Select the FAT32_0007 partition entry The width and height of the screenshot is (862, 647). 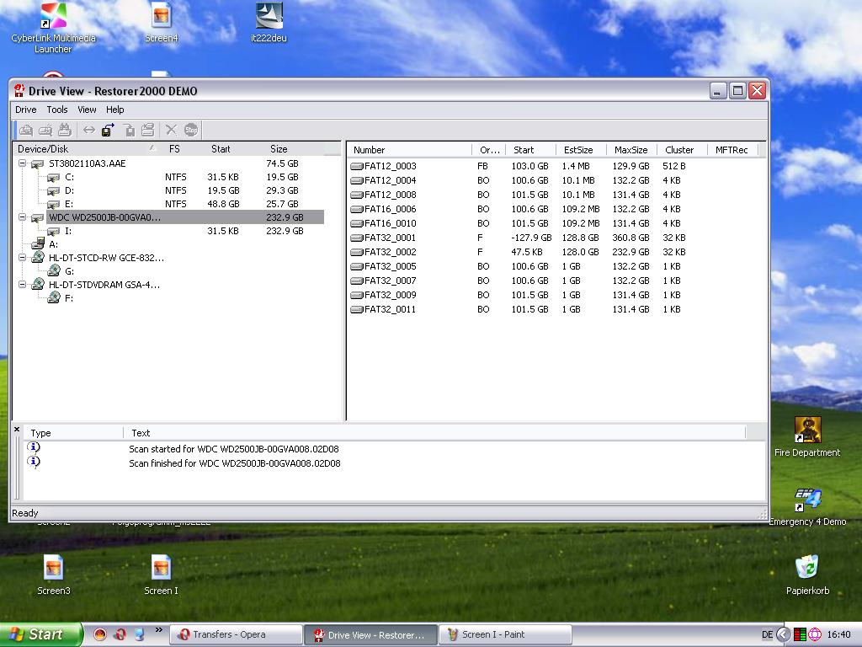coord(390,281)
